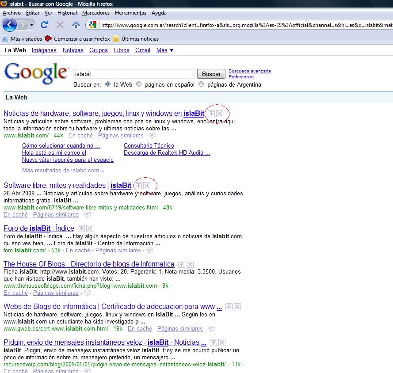Remove 'The House Of Blogs' search result

pyautogui.click(x=190, y=264)
